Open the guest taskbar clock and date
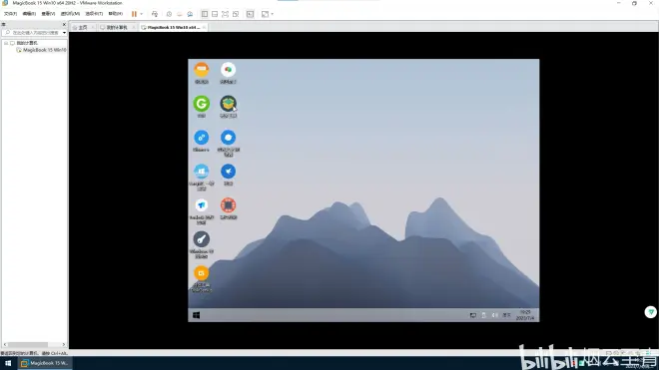The image size is (659, 370). coord(525,315)
